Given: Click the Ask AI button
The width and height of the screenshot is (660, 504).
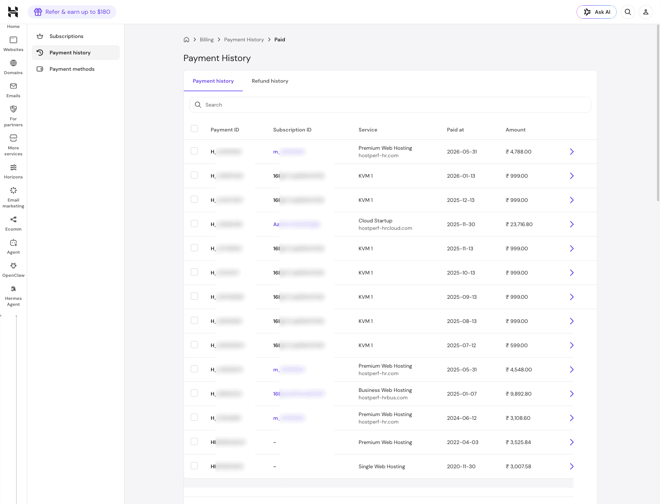Looking at the screenshot, I should pos(596,12).
